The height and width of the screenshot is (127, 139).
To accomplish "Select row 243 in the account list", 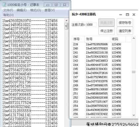I will 102,61.
